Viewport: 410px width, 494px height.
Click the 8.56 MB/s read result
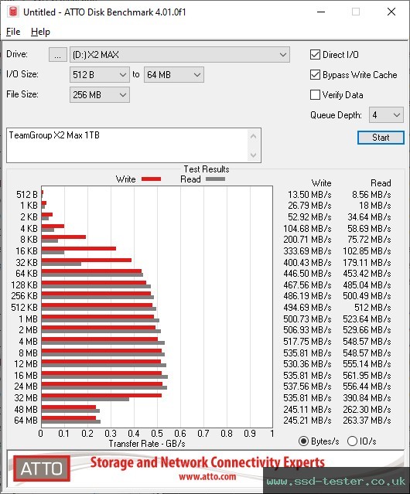(x=371, y=195)
